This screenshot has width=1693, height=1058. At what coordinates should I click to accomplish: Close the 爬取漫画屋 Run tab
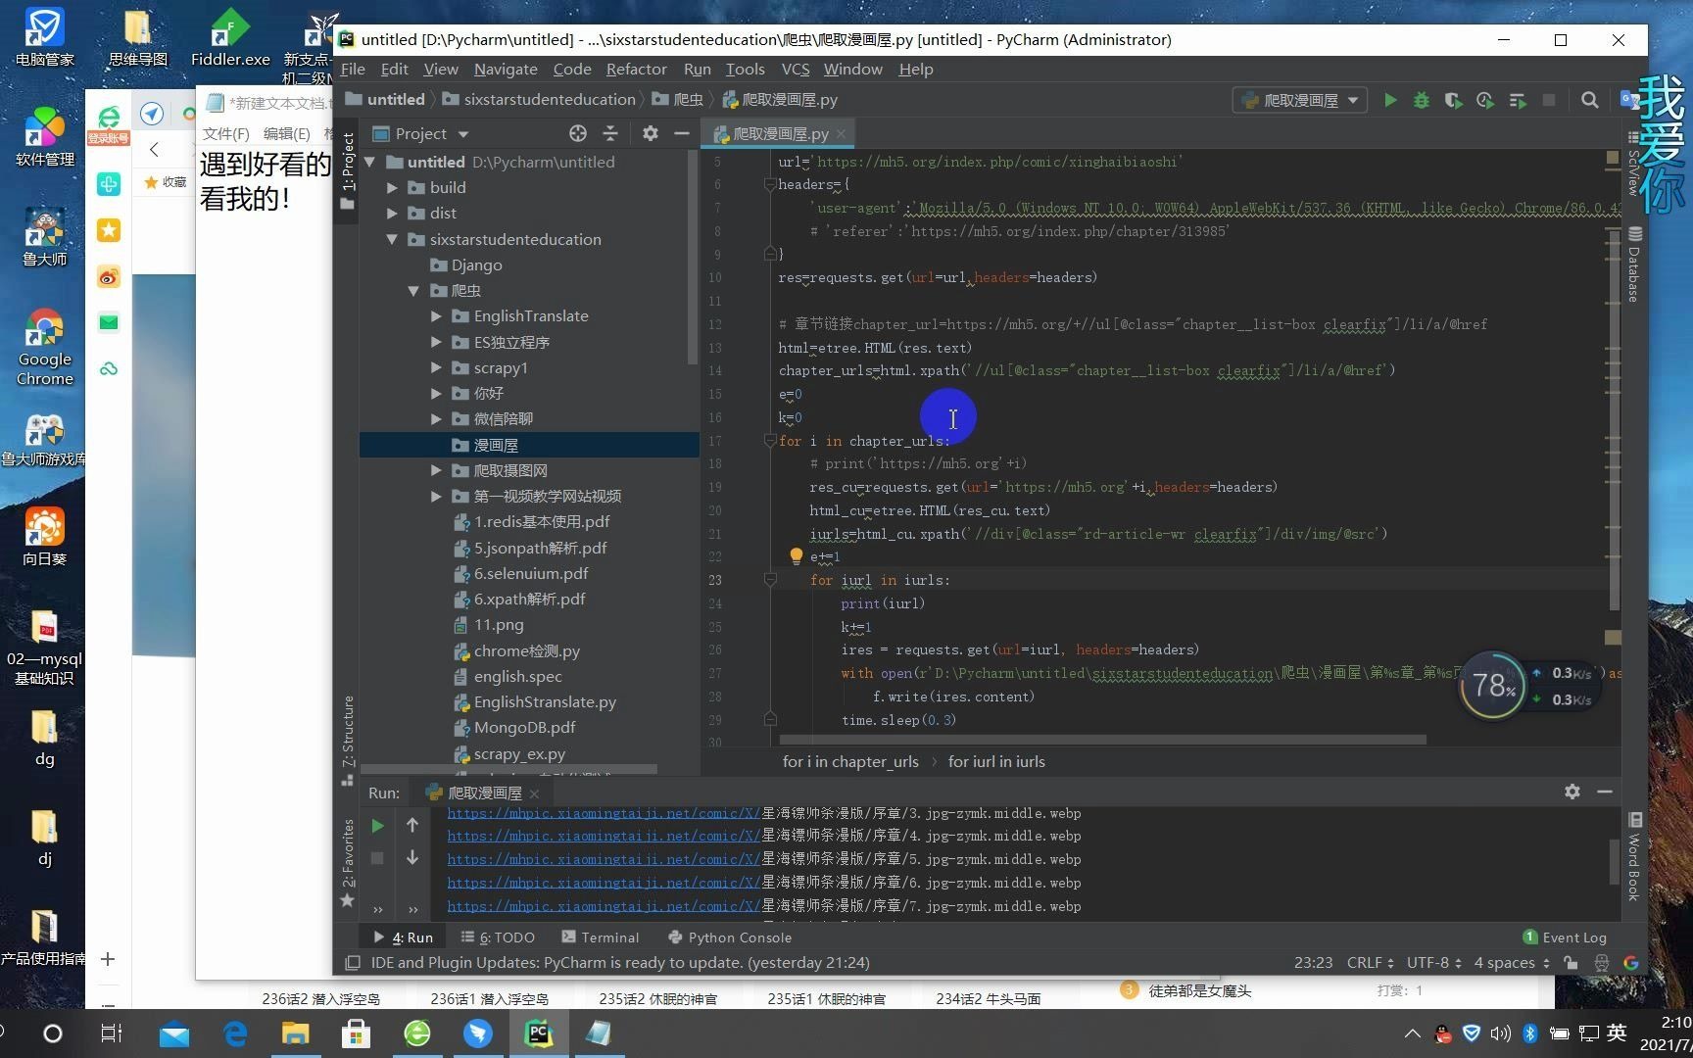534,793
